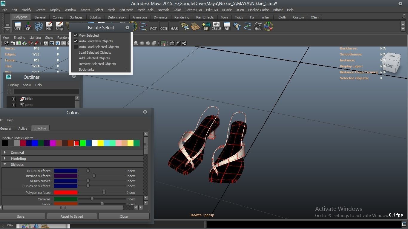Viewport: 408px width, 229px height.
Task: Click the UTE shelf icon
Action: [18, 26]
